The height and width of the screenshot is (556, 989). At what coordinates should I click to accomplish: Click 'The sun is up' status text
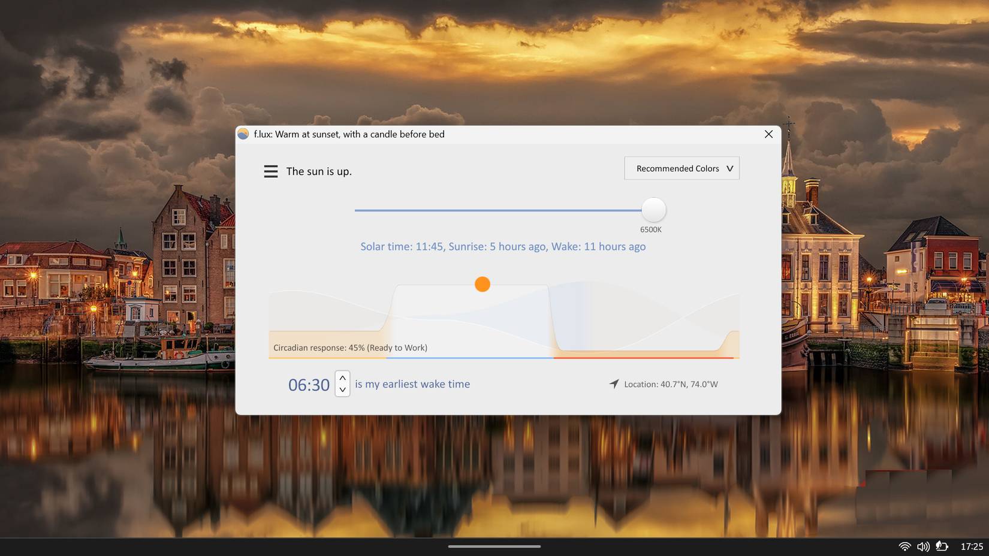(318, 171)
